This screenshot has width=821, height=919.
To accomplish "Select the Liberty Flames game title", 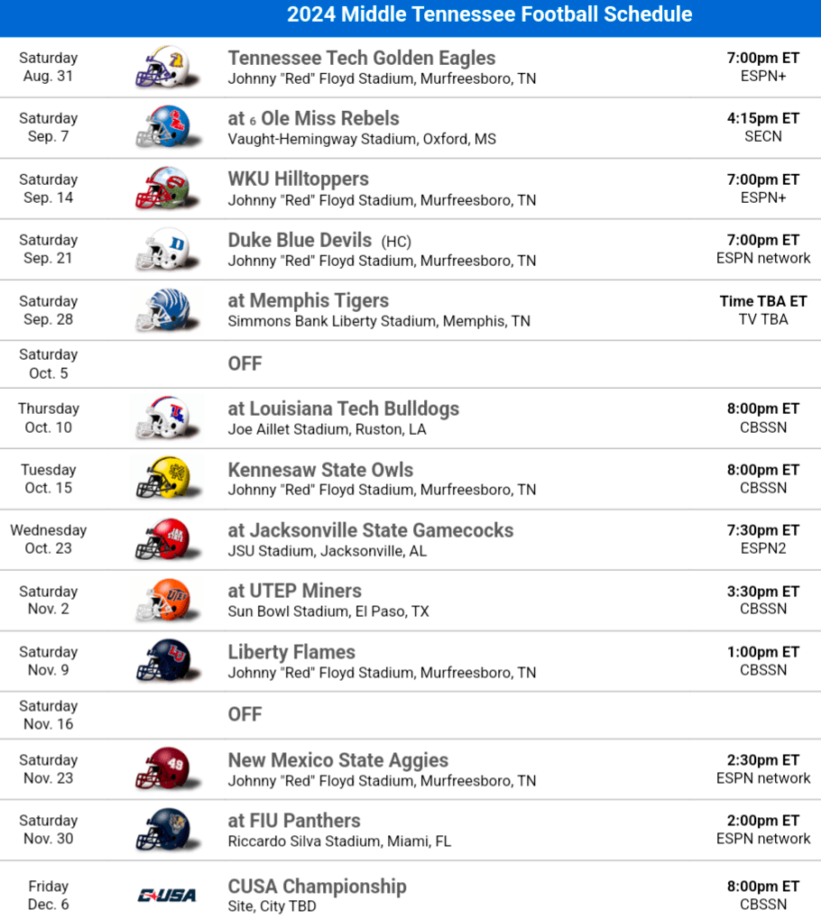I will coord(291,652).
